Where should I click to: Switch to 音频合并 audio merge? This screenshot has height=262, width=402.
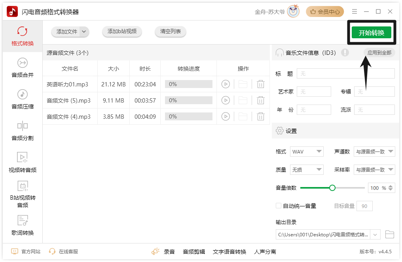pyautogui.click(x=23, y=68)
